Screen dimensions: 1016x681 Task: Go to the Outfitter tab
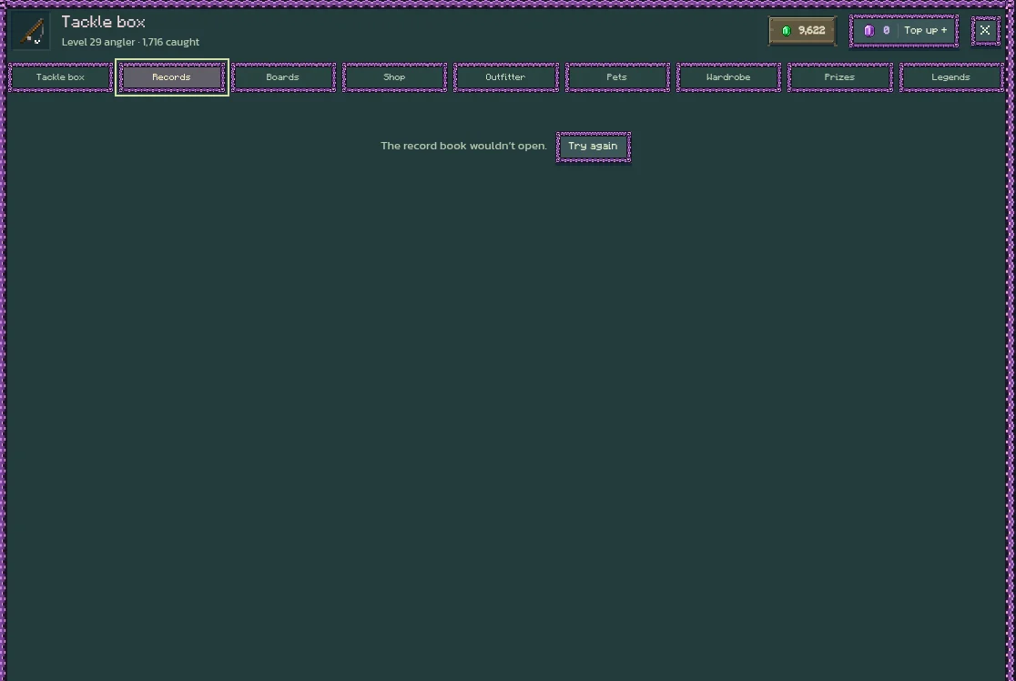[505, 77]
